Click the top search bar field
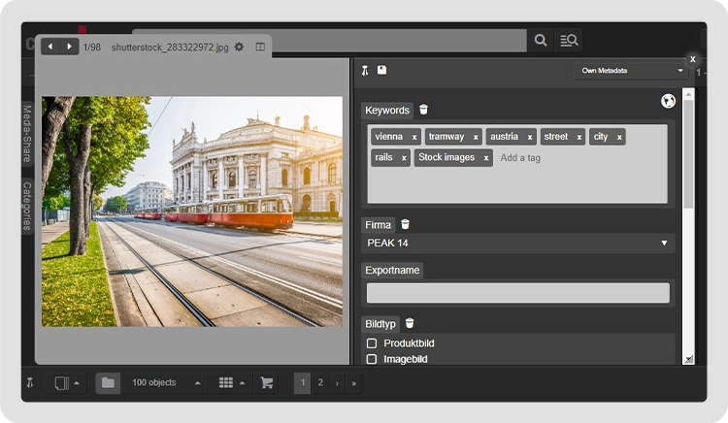The height and width of the screenshot is (423, 728). pyautogui.click(x=329, y=40)
